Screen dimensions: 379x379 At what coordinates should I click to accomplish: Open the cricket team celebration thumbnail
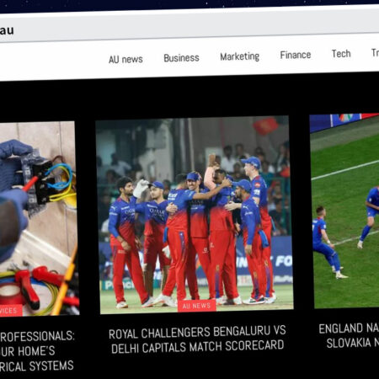pos(195,215)
